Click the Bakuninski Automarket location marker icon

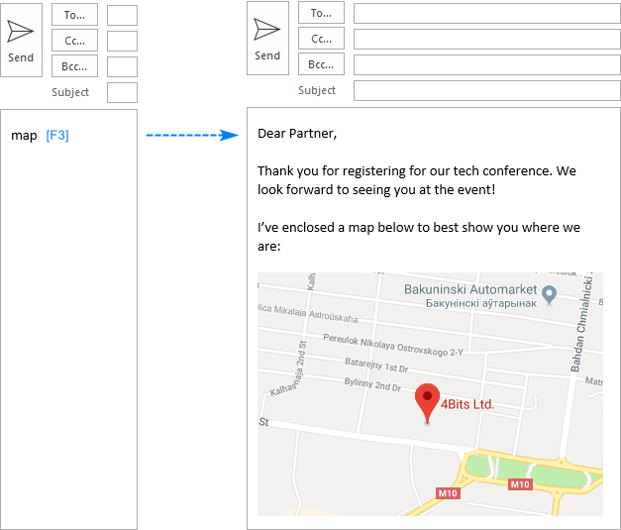coord(550,292)
